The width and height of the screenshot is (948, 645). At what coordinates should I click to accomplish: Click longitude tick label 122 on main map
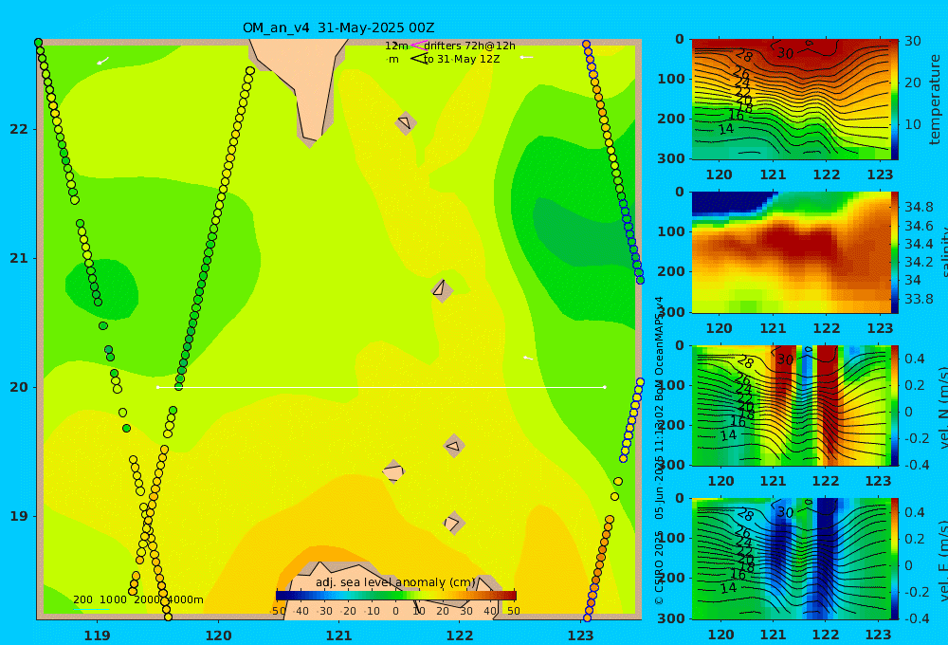tap(460, 636)
